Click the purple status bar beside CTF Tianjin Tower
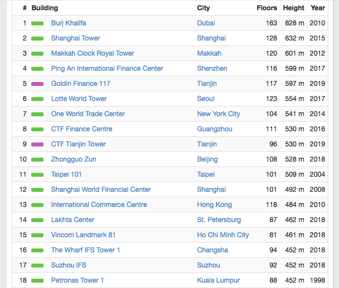Viewport: 339px width, 288px height. [x=37, y=144]
